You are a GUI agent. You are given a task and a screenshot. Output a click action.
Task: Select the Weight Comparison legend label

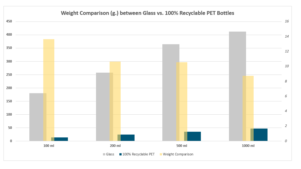pos(178,154)
